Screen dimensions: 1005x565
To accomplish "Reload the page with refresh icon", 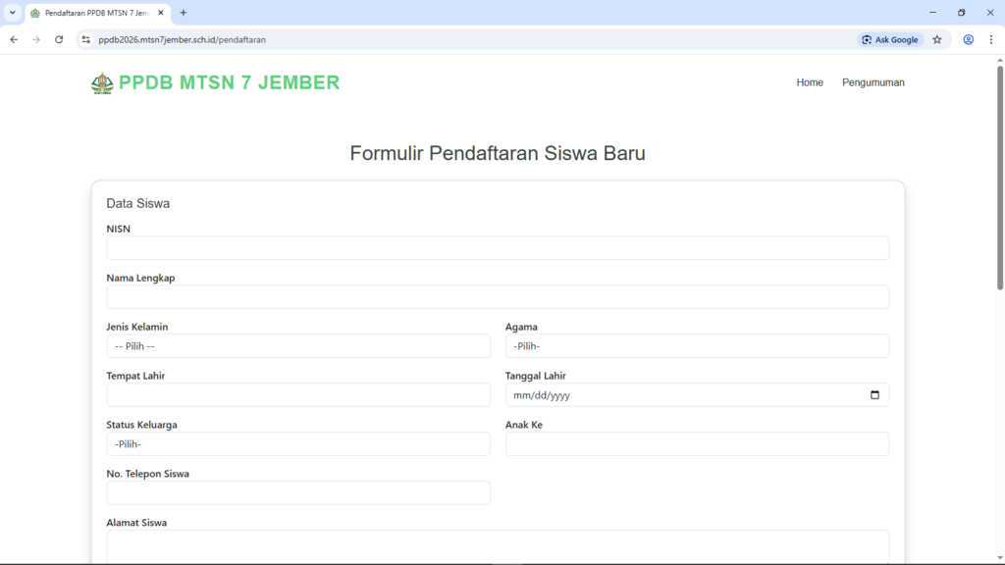I will pyautogui.click(x=59, y=40).
